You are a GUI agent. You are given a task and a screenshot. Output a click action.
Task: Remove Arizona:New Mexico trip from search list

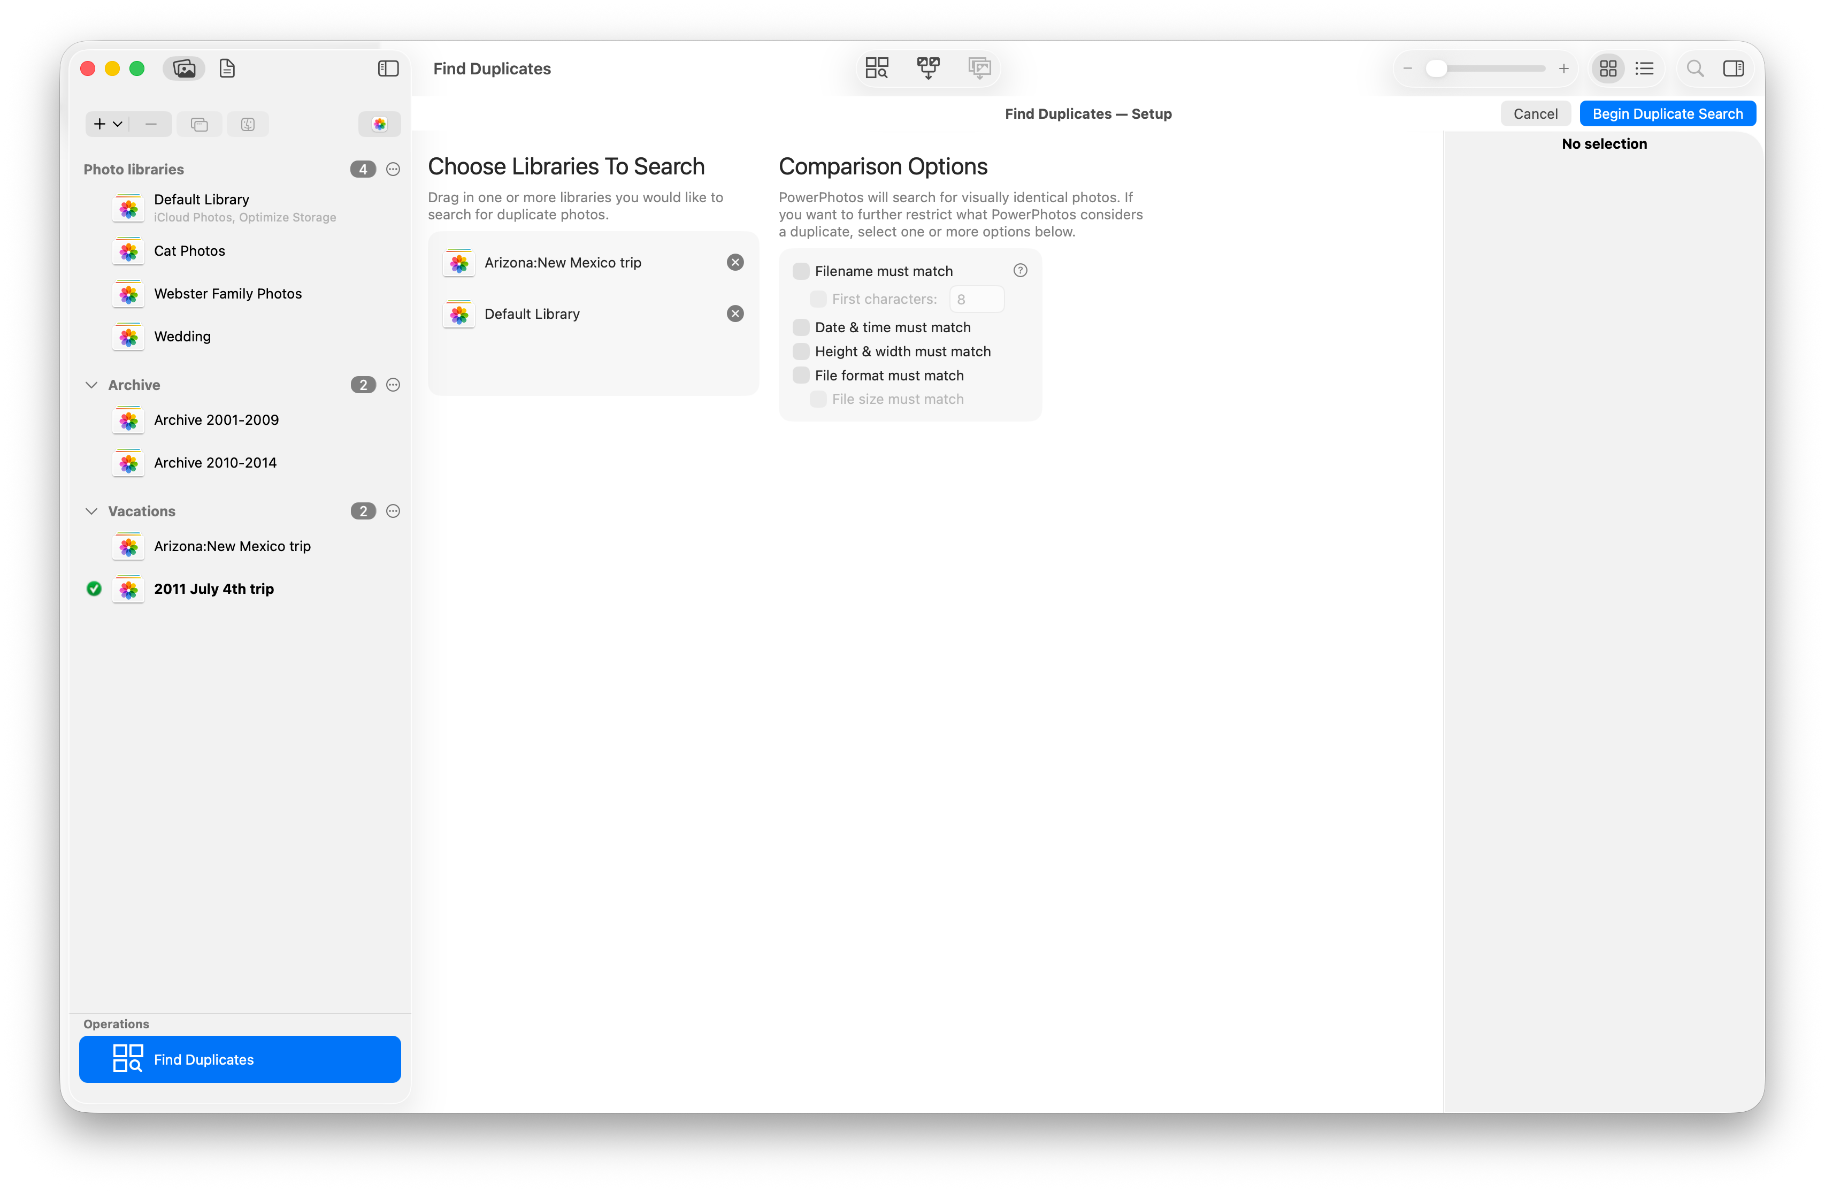click(734, 262)
